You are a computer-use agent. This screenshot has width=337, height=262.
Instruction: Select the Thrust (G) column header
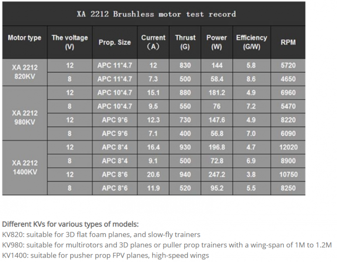point(185,42)
